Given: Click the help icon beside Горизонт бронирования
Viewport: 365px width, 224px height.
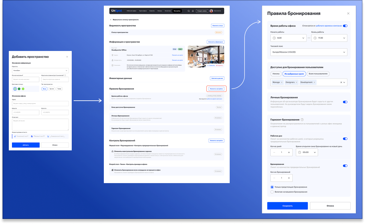Looking at the screenshot, I should coord(302,120).
